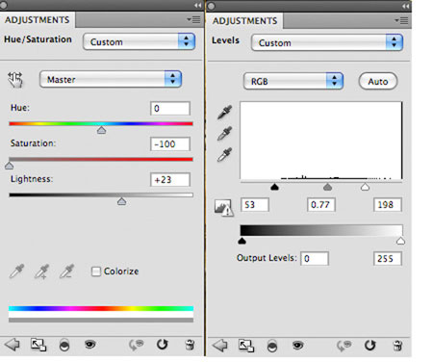The width and height of the screenshot is (433, 362).
Task: Switch Levels panel to expanded view
Action: [246, 346]
